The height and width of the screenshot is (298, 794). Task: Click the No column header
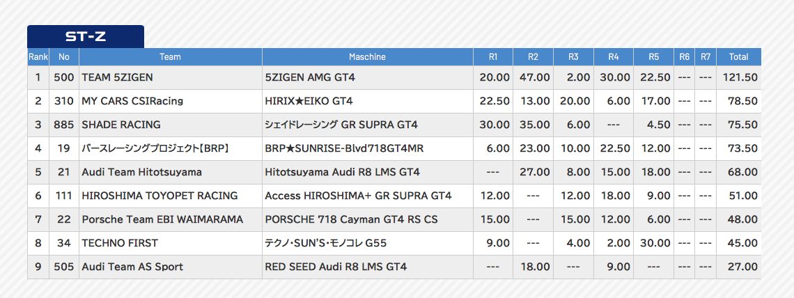[64, 57]
